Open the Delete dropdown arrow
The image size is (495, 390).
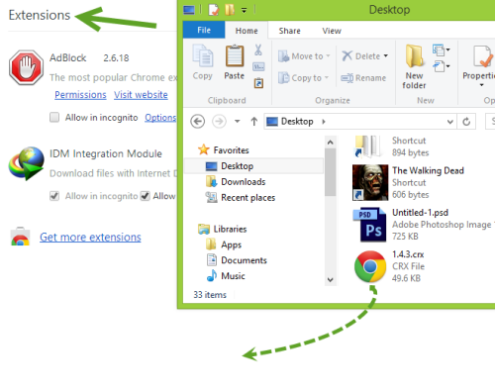point(385,56)
